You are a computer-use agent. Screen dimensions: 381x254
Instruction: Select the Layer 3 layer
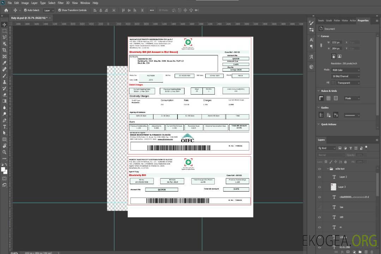point(342,187)
